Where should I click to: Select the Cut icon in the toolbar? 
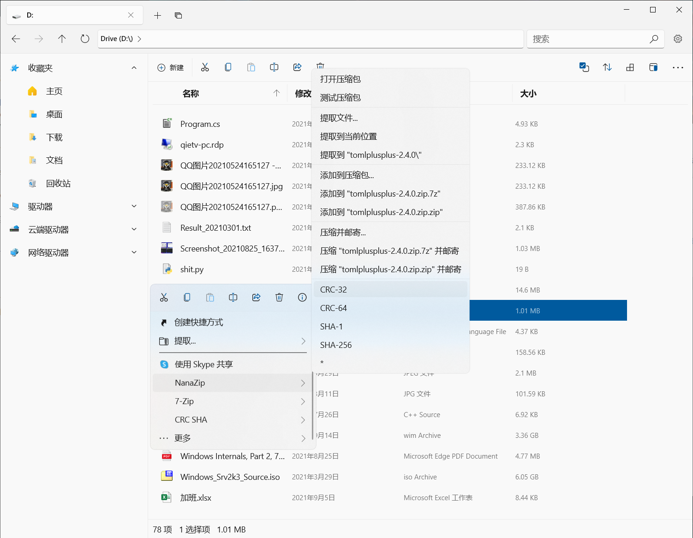(x=205, y=67)
